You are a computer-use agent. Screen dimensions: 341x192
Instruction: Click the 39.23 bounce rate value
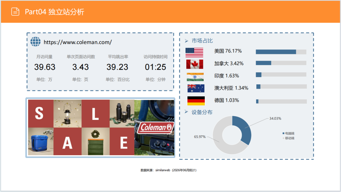[117, 67]
